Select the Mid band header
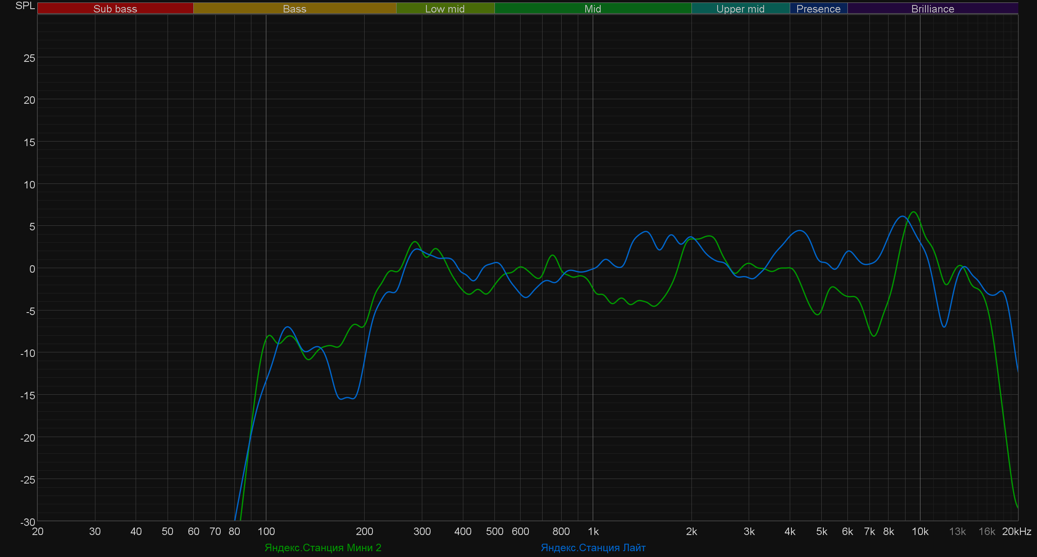The width and height of the screenshot is (1037, 557). pyautogui.click(x=592, y=9)
